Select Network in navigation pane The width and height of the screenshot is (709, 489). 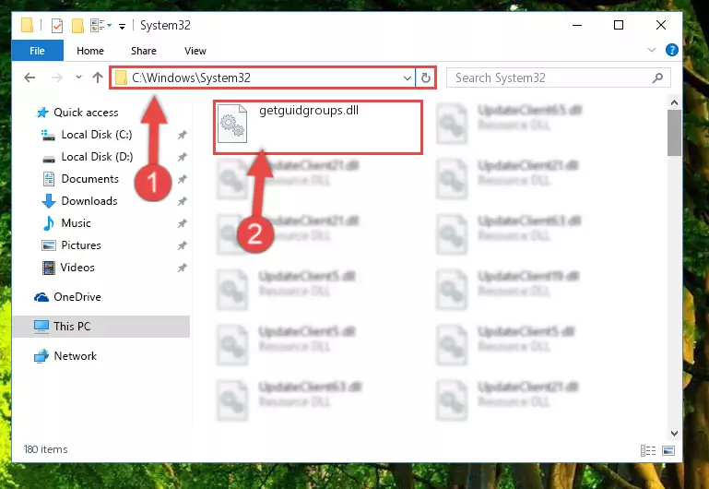tap(75, 356)
